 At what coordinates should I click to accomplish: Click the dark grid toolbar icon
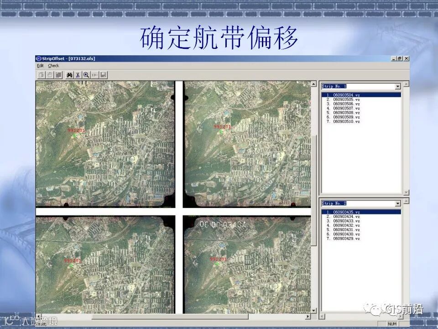[x=58, y=75]
